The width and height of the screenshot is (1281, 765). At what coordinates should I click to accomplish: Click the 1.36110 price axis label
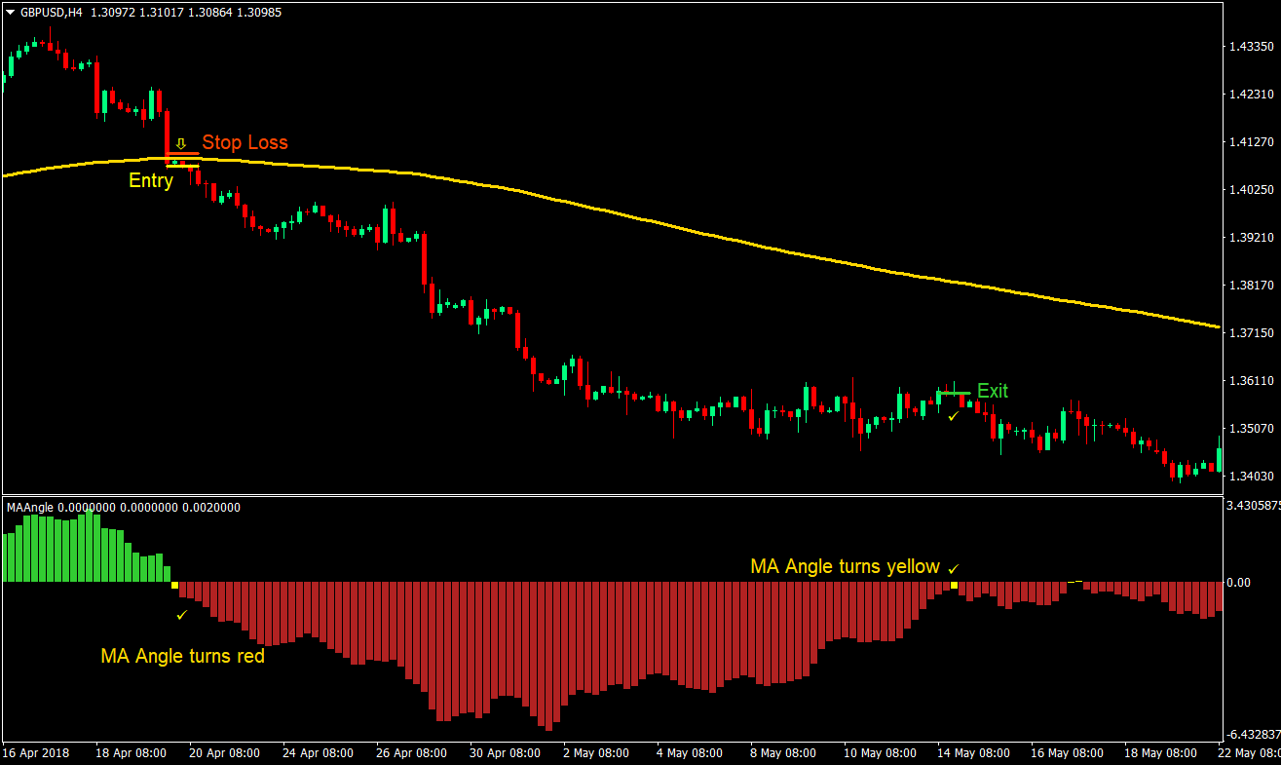point(1251,381)
